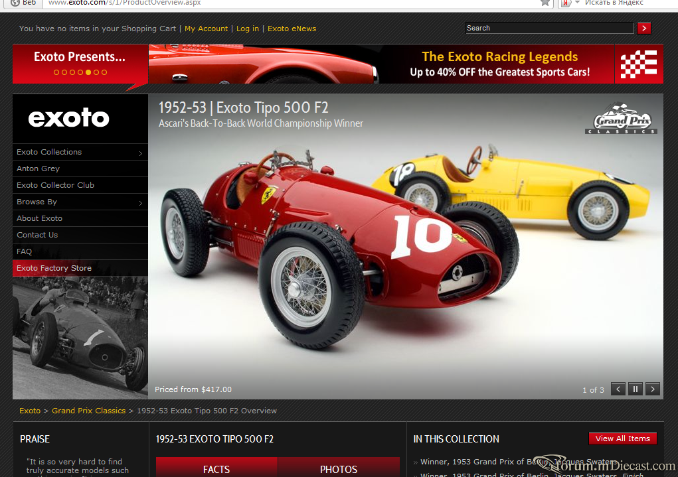Click the browser bookmark star icon
Image resolution: width=678 pixels, height=477 pixels.
coord(545,3)
